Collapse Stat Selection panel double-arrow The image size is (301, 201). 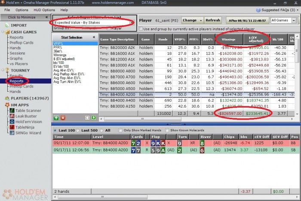tap(94, 37)
